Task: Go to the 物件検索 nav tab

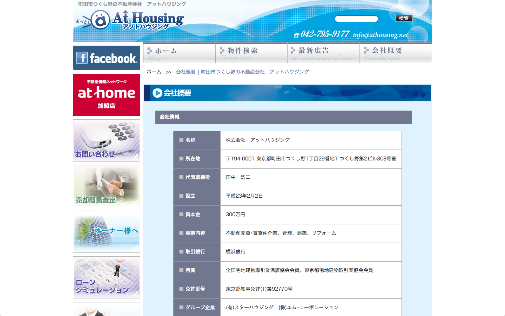Action: 251,53
